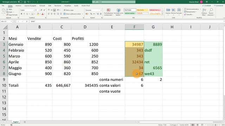Switch to the Dati ribbon tab

click(x=50, y=6)
